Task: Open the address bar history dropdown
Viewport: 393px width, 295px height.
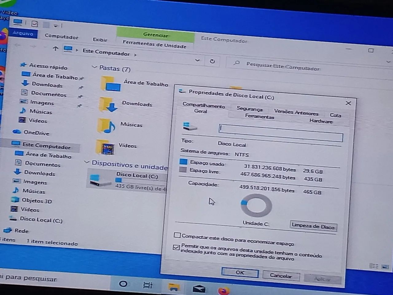Action: click(x=197, y=60)
